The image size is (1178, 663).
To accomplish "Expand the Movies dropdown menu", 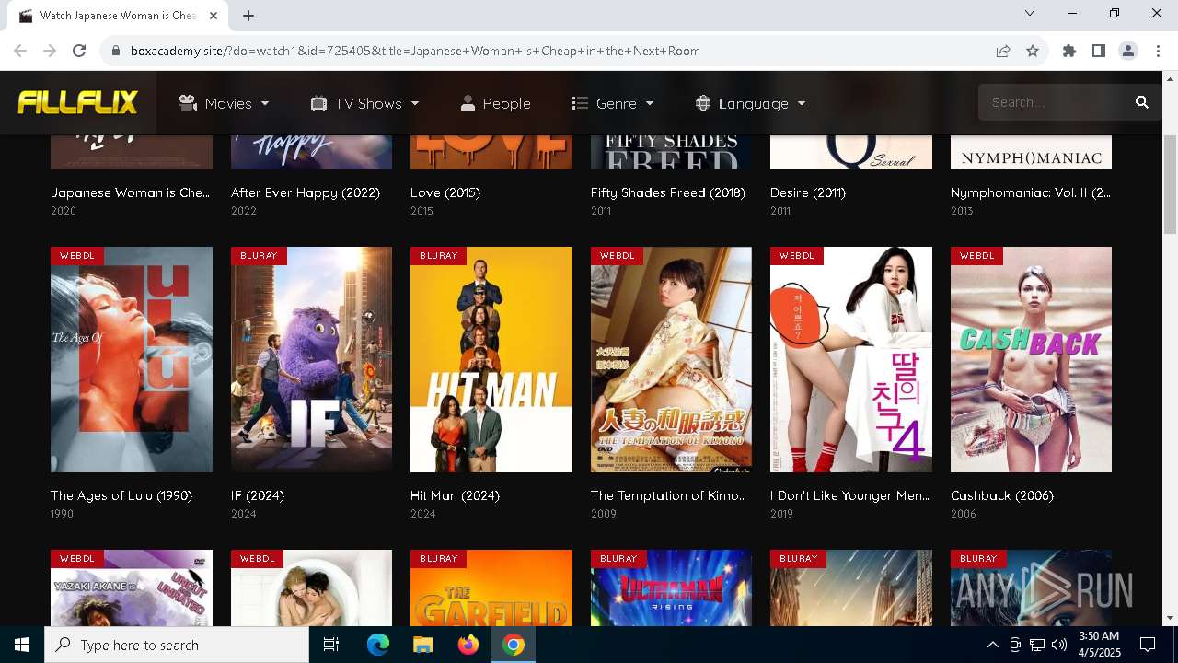I will pos(225,103).
